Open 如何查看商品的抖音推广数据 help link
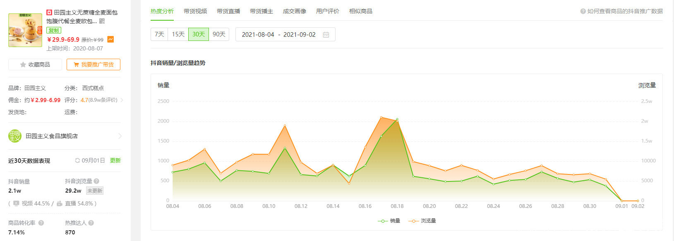The width and height of the screenshot is (674, 241). coord(625,11)
